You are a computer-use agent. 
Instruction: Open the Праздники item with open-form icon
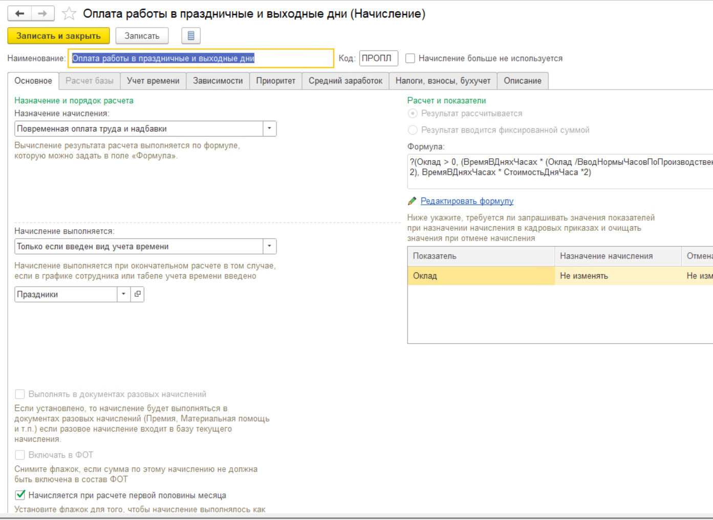point(138,294)
